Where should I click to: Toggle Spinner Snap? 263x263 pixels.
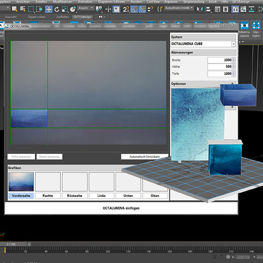(150, 9)
